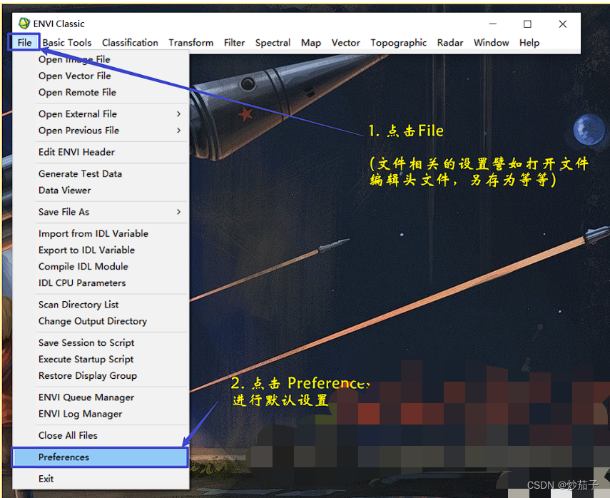
Task: Open ENVI Log Manager
Action: (x=101, y=414)
